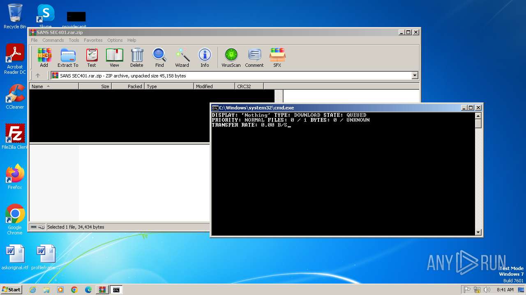
Task: Open the Help menu
Action: click(x=132, y=40)
